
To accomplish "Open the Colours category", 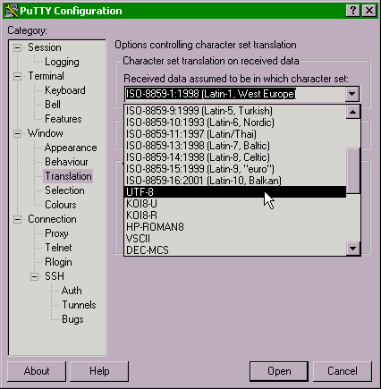I will (x=61, y=205).
